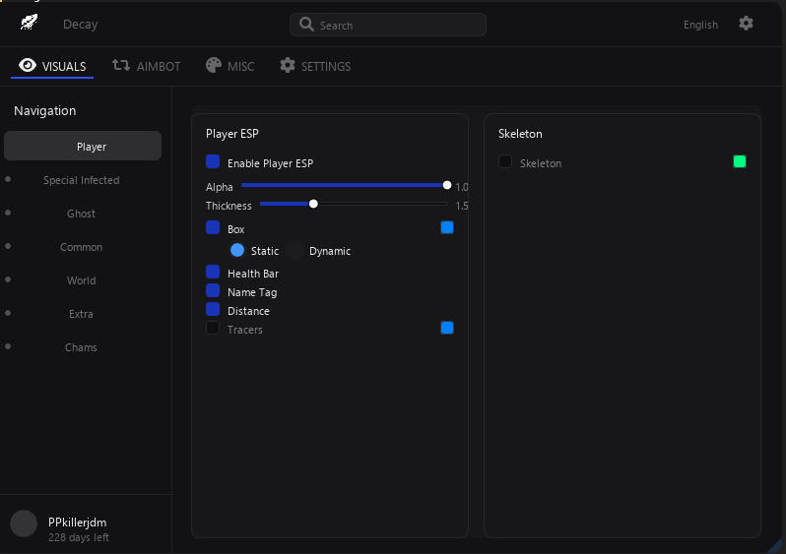This screenshot has height=554, width=786.
Task: Click the user avatar for PPkillerjdm
Action: 24,523
